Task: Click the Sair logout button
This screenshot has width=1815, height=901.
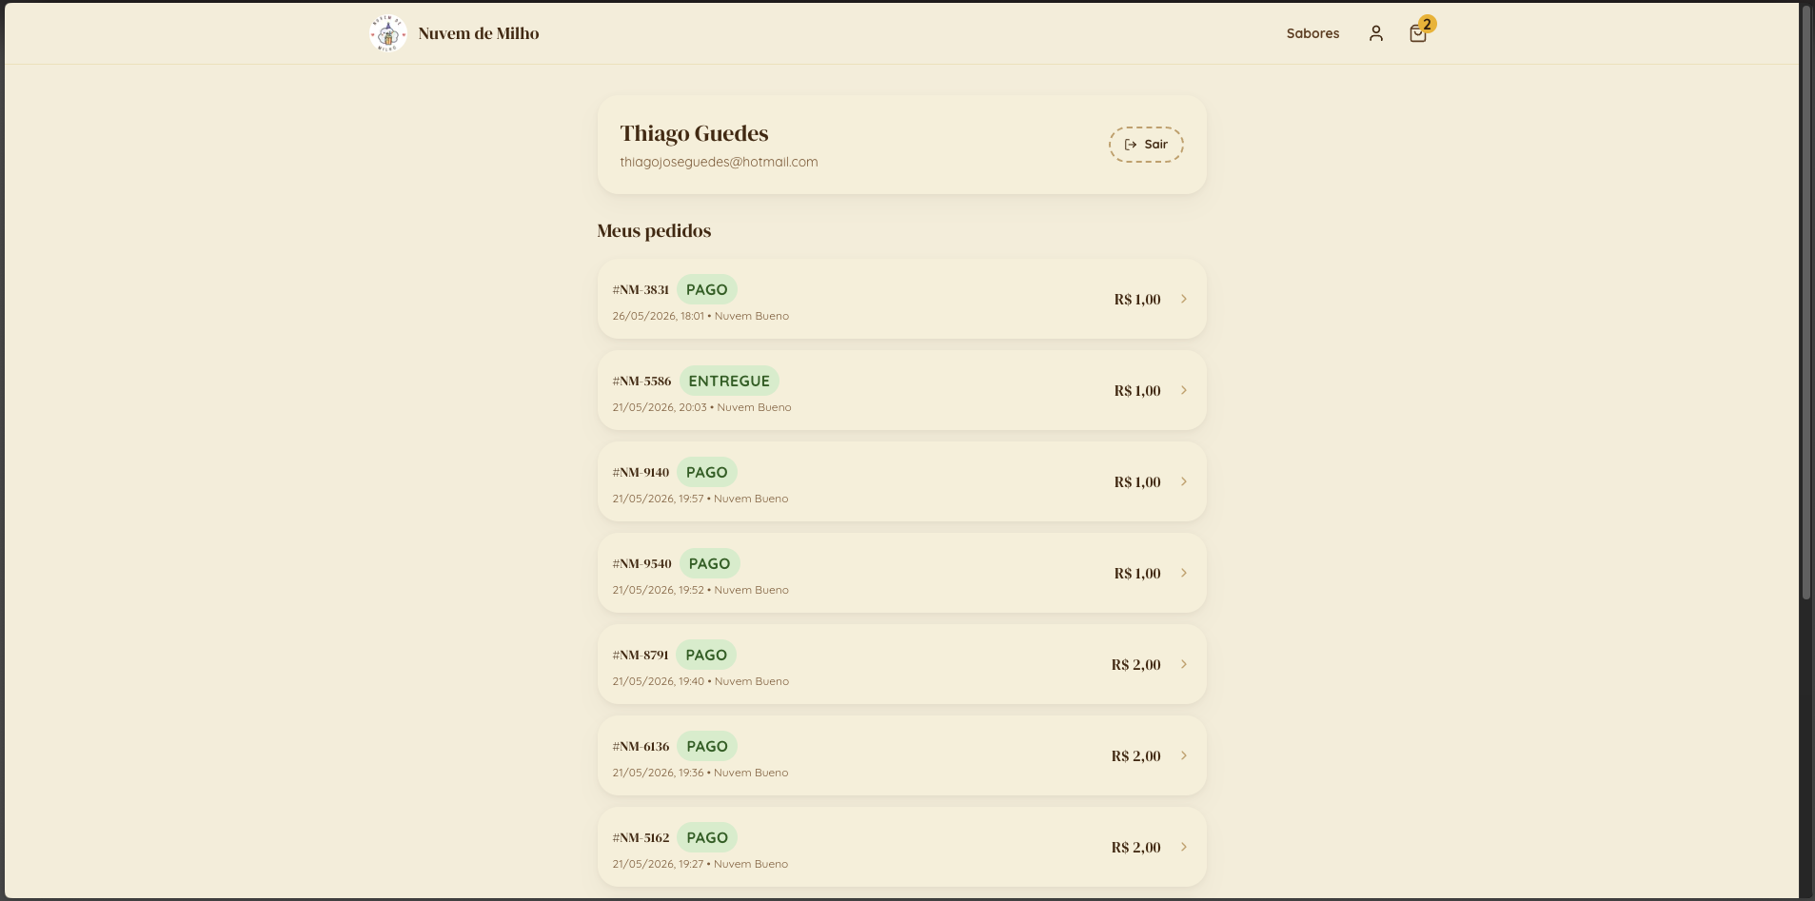Action: click(1146, 145)
